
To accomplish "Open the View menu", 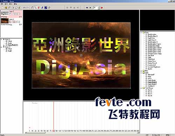I will [10, 4].
